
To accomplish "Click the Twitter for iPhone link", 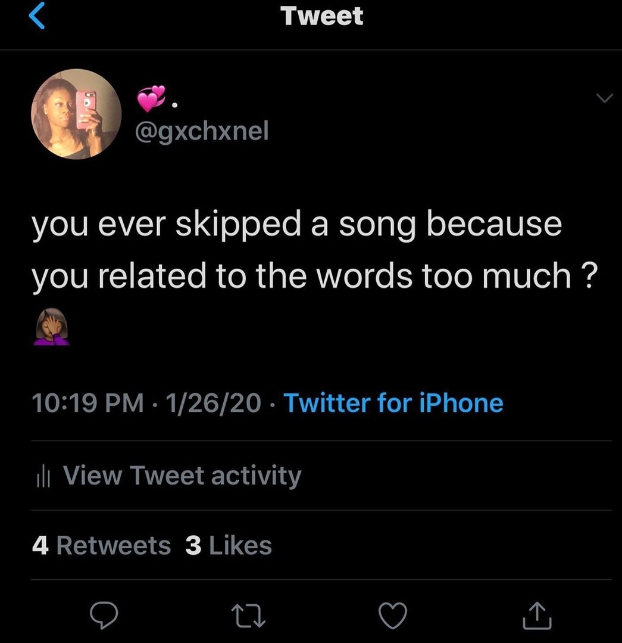I will (x=393, y=403).
